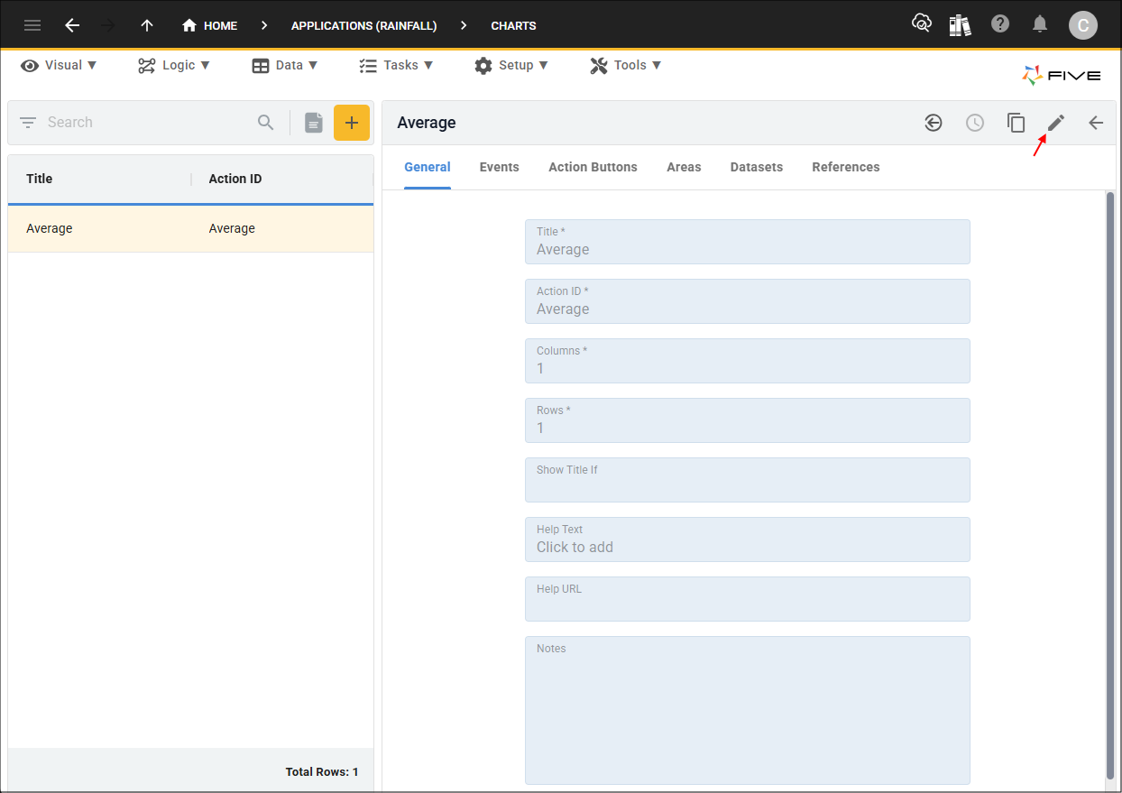Switch to the Datasets tab
Image resolution: width=1122 pixels, height=793 pixels.
point(756,167)
